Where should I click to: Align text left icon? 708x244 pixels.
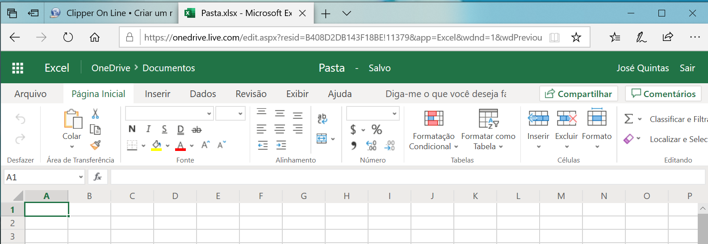[262, 130]
